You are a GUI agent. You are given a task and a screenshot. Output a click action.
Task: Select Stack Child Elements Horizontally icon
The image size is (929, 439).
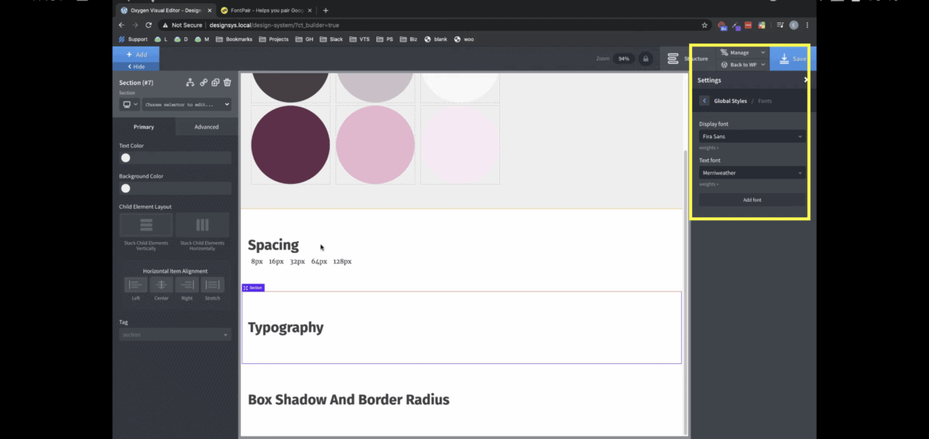[202, 225]
